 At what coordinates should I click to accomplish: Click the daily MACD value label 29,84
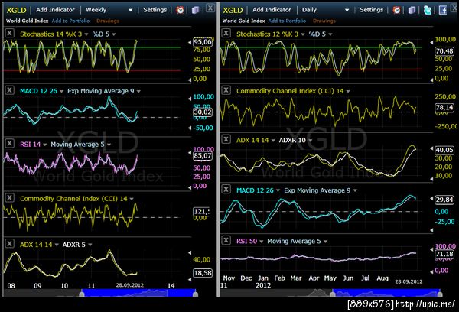coord(444,200)
